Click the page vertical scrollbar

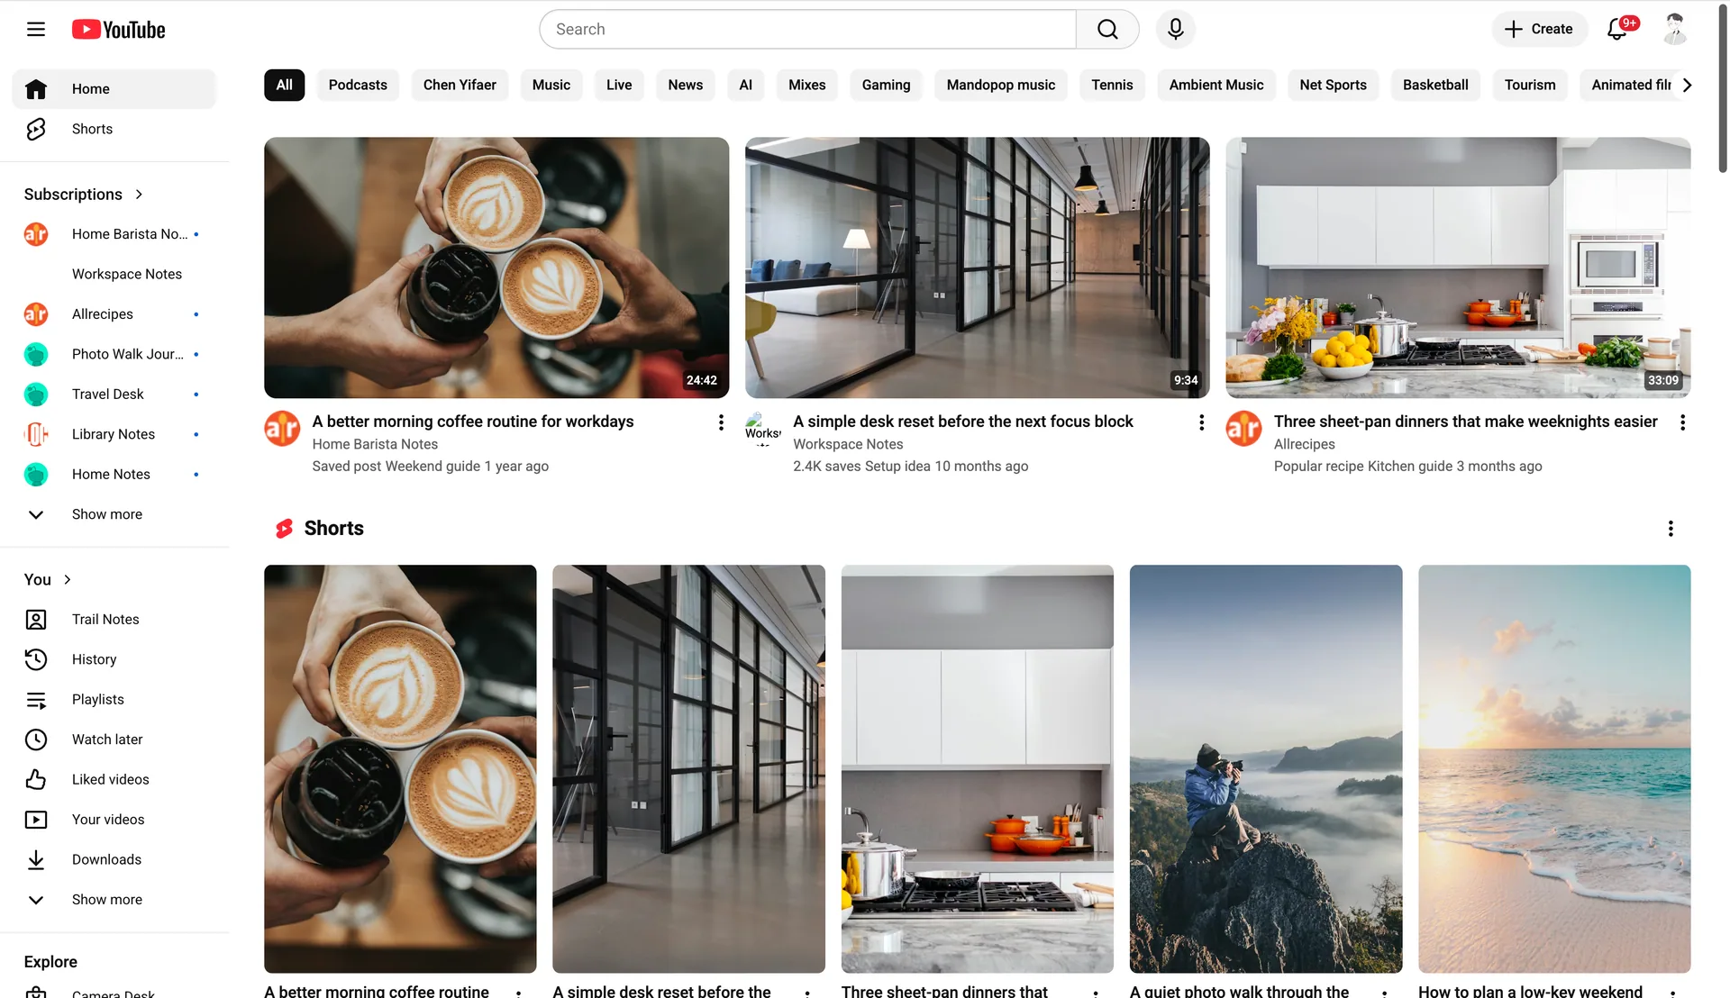[x=1723, y=90]
